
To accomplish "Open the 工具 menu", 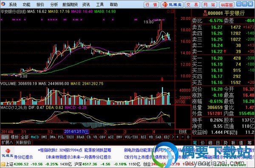I will tap(100, 5).
